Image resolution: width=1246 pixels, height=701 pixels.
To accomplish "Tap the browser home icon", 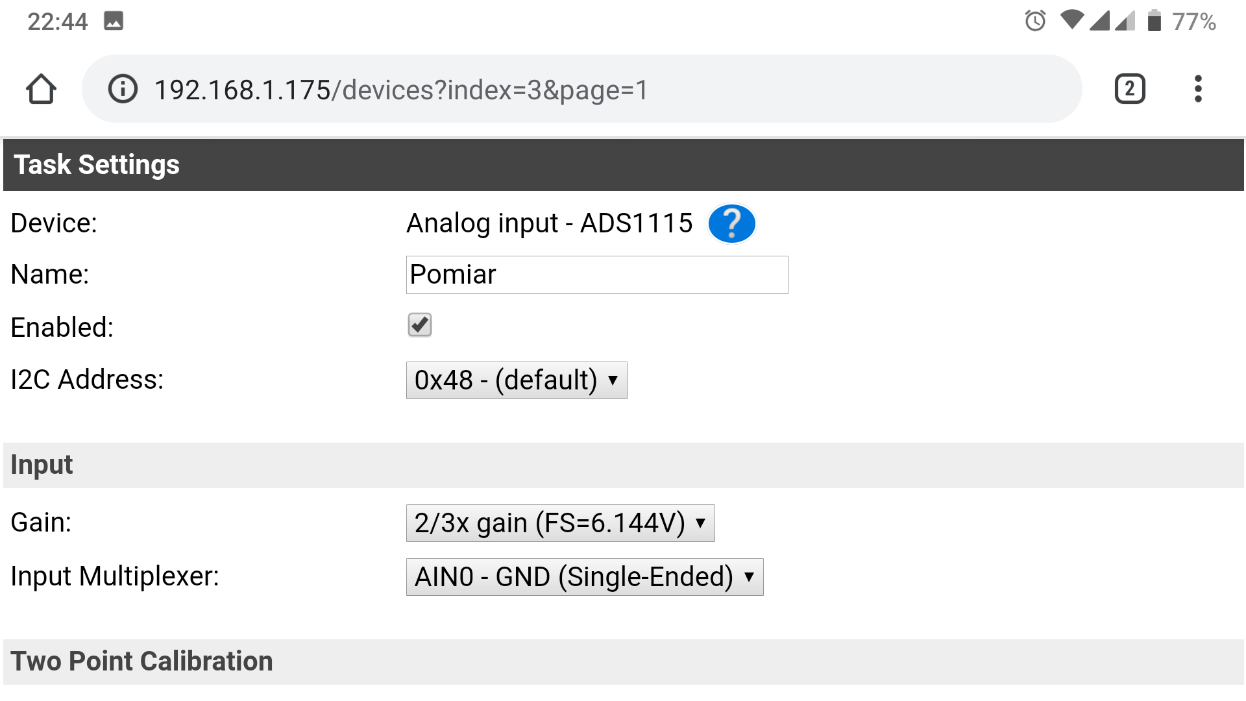I will pyautogui.click(x=41, y=89).
